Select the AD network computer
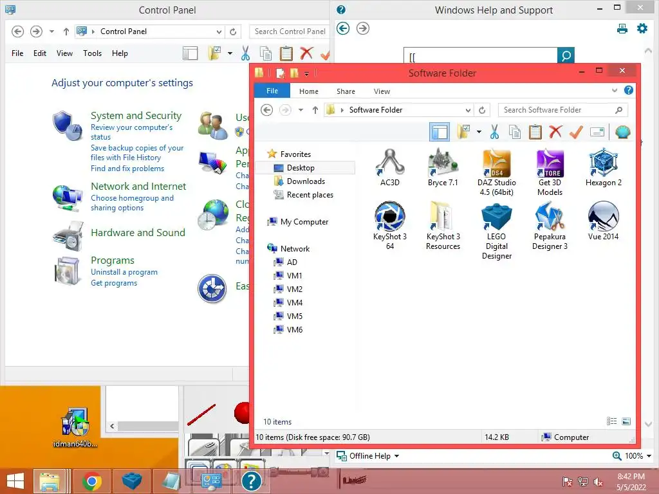Image resolution: width=659 pixels, height=494 pixels. pyautogui.click(x=285, y=262)
